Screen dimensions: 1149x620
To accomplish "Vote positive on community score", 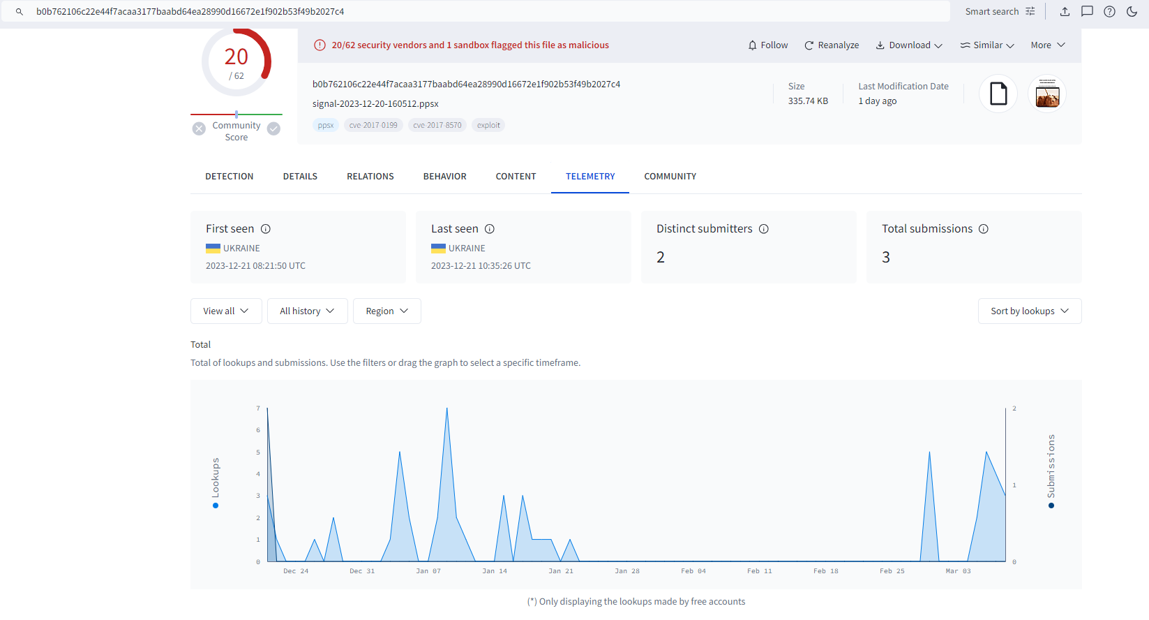I will [x=273, y=128].
